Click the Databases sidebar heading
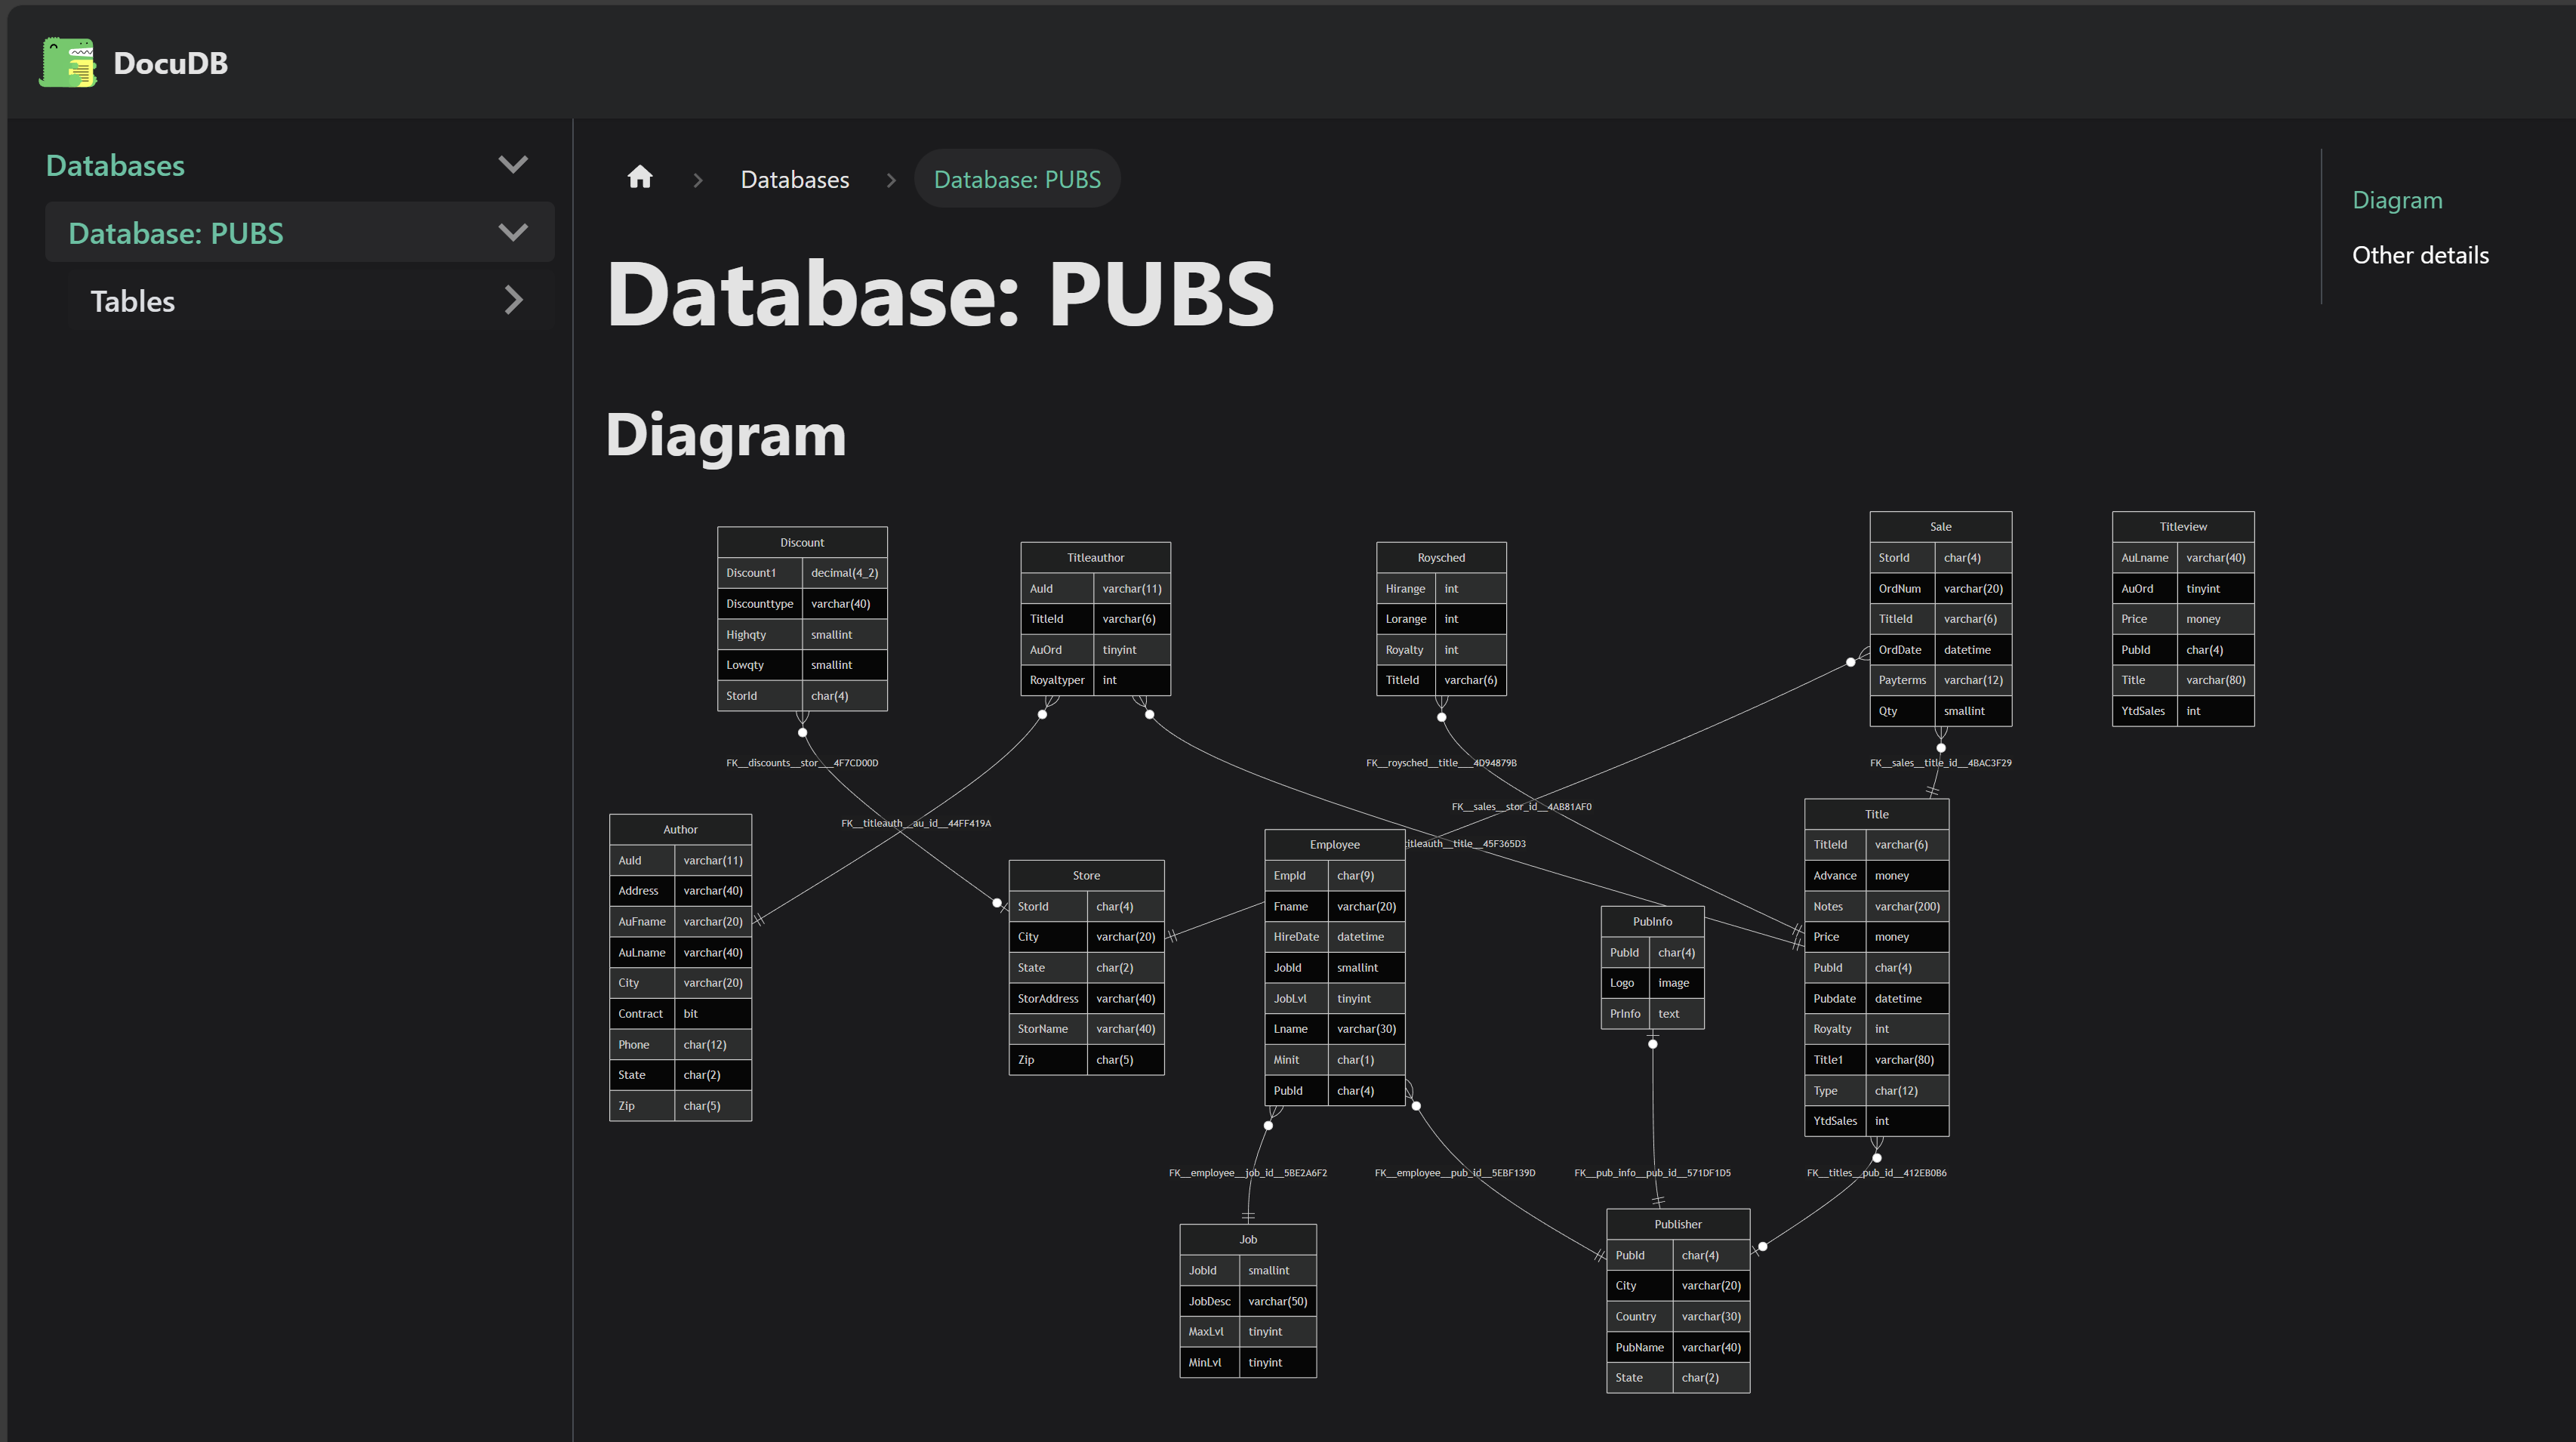The height and width of the screenshot is (1442, 2576). click(115, 165)
